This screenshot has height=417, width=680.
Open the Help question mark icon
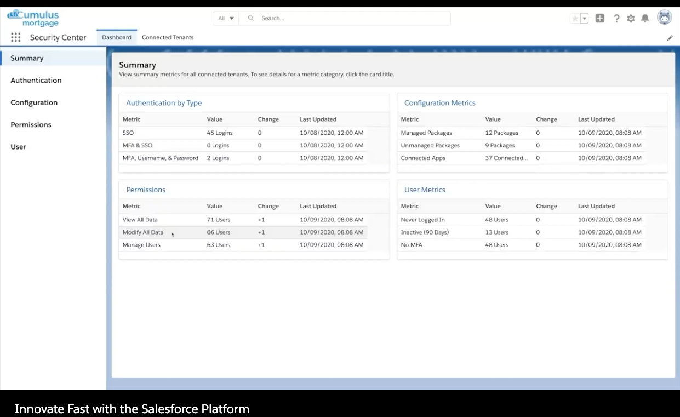616,19
